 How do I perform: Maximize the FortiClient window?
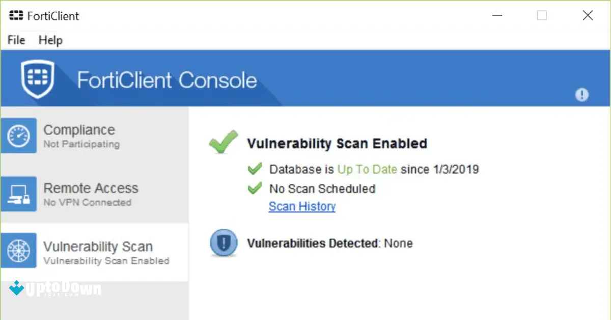point(542,16)
